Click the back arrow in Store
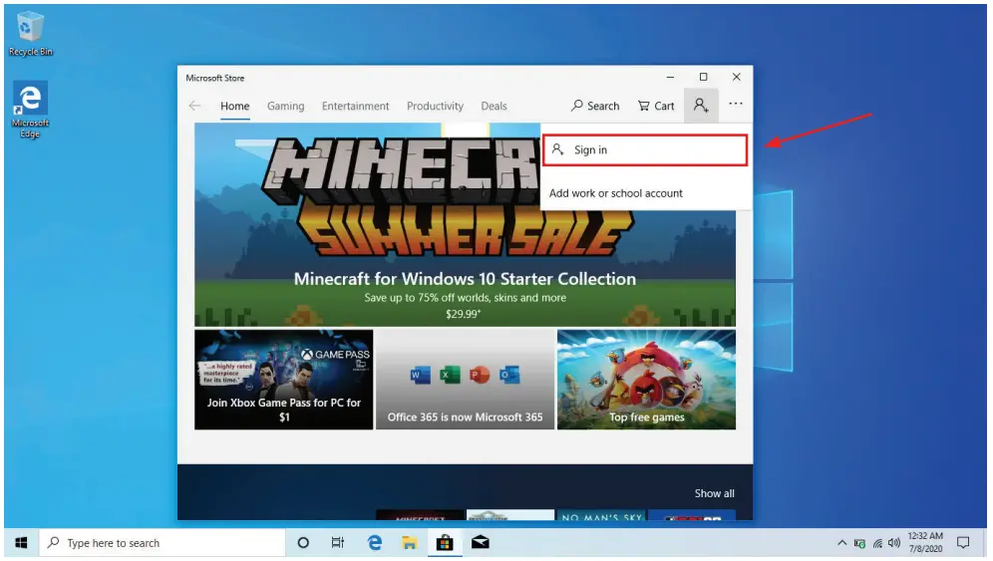The image size is (993, 561). tap(194, 106)
